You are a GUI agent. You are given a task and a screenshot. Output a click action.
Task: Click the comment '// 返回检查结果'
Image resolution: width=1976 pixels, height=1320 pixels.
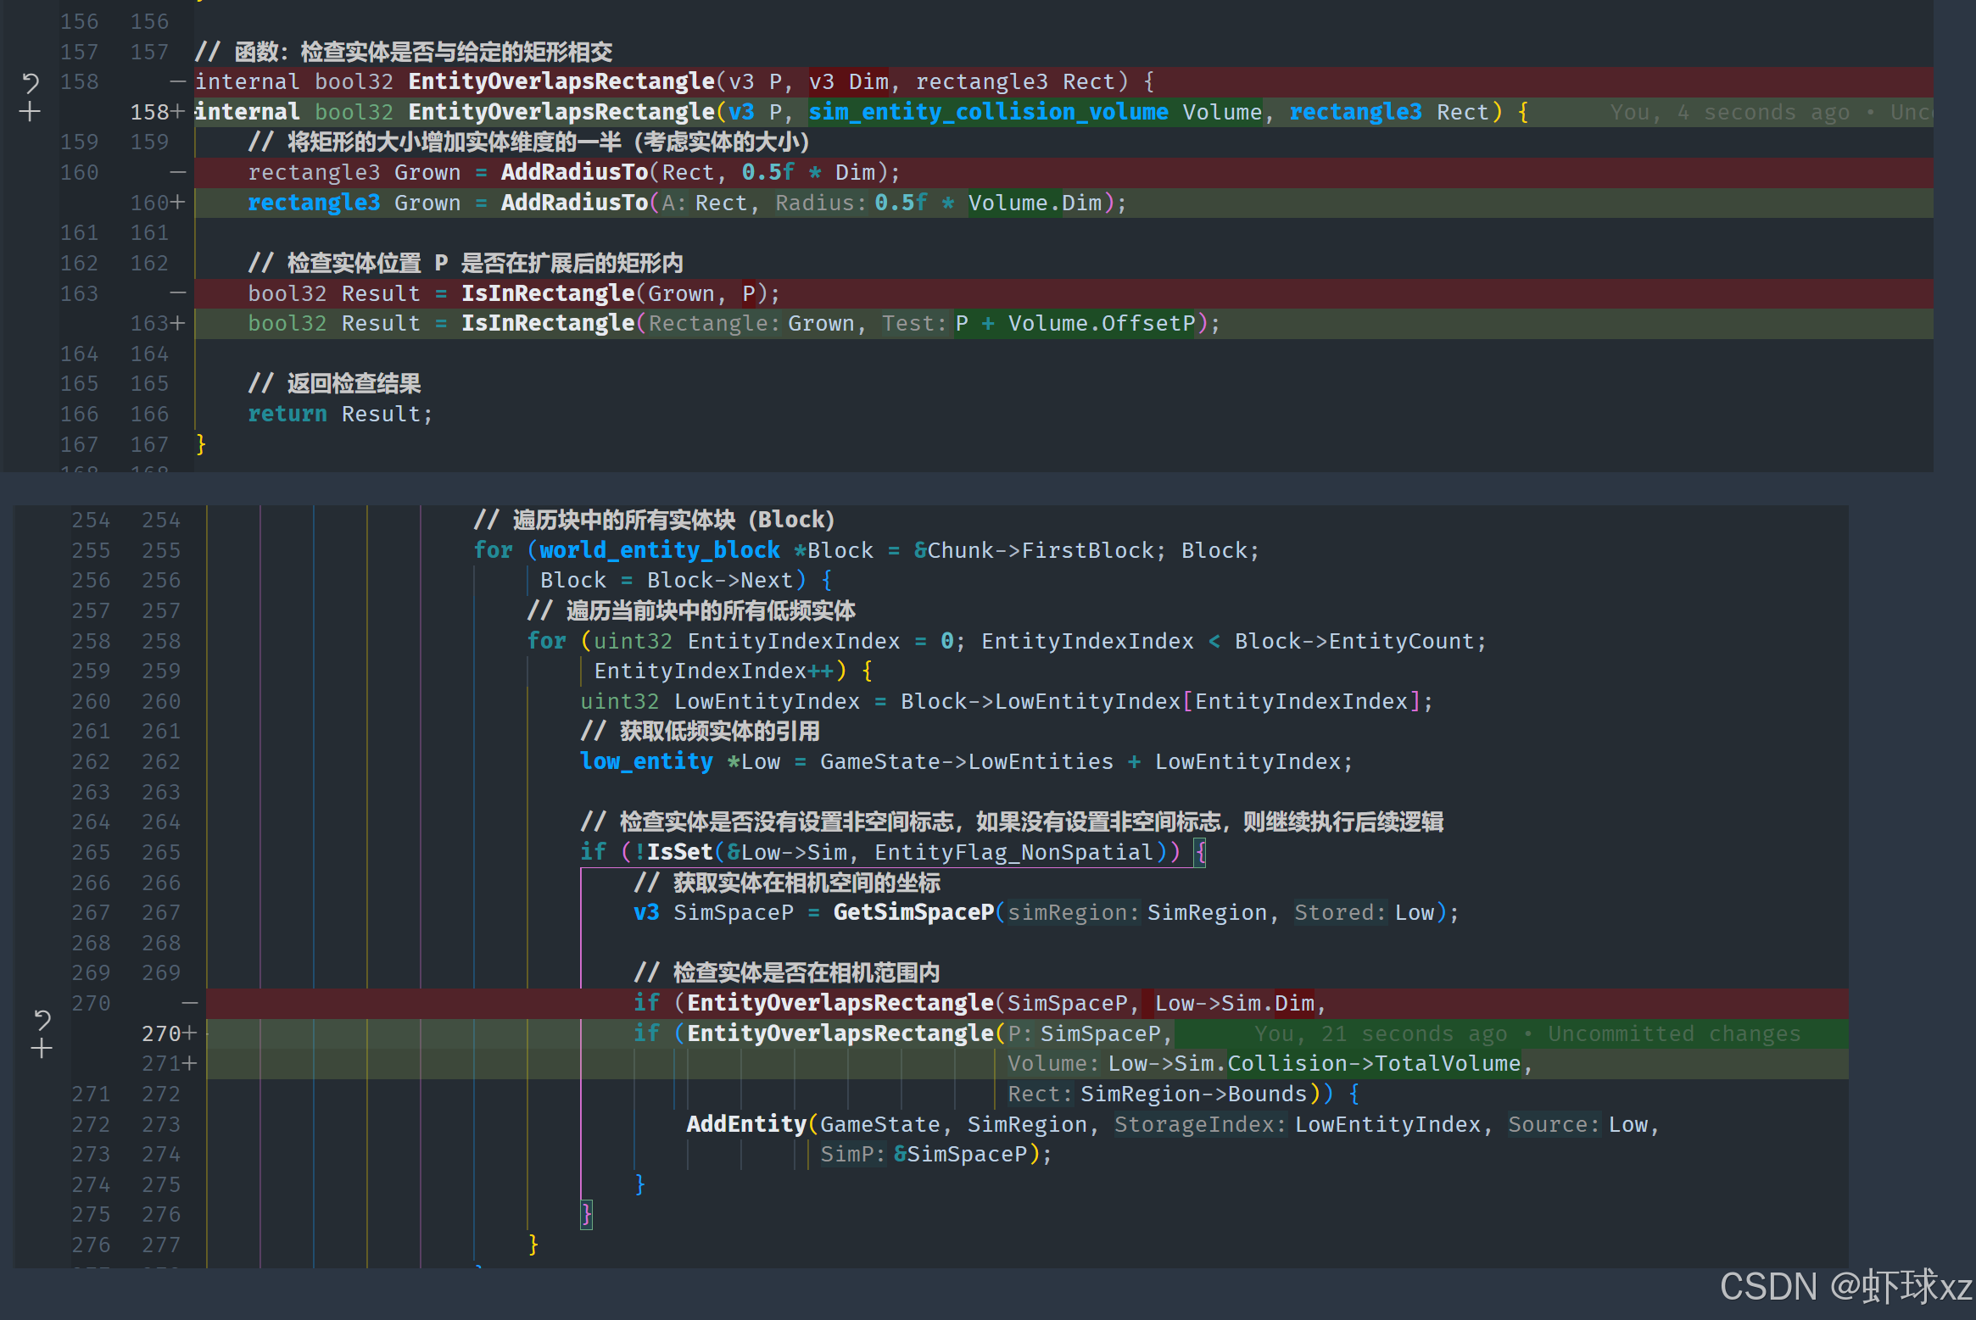[334, 383]
